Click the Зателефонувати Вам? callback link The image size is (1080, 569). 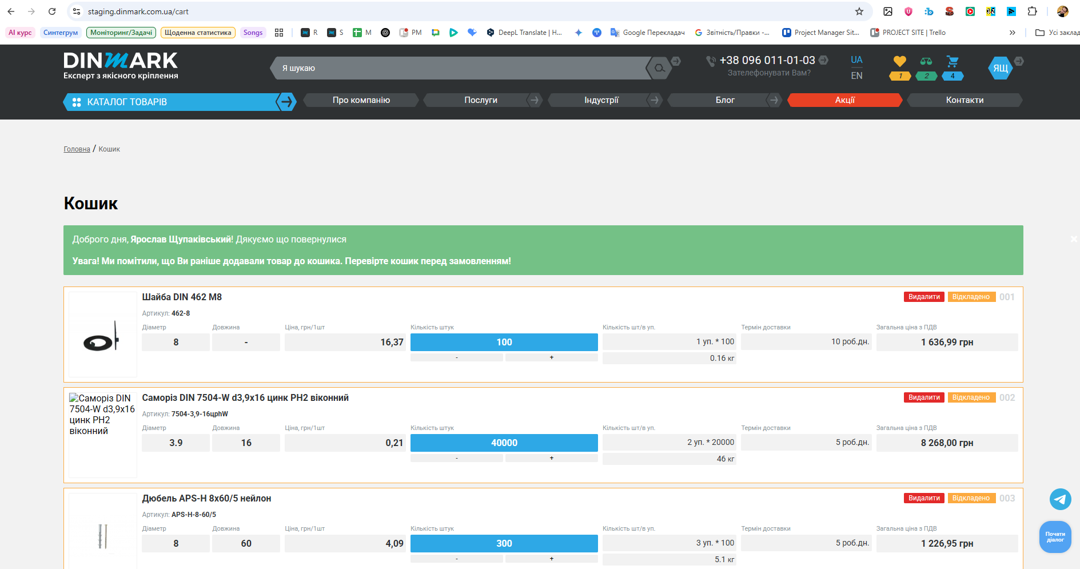[769, 73]
